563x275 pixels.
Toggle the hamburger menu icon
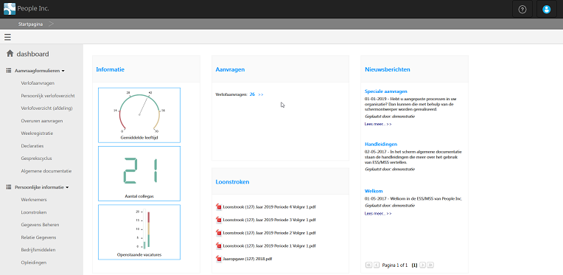tap(7, 37)
